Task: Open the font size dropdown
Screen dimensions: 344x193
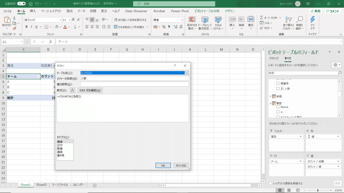Action: [69, 20]
